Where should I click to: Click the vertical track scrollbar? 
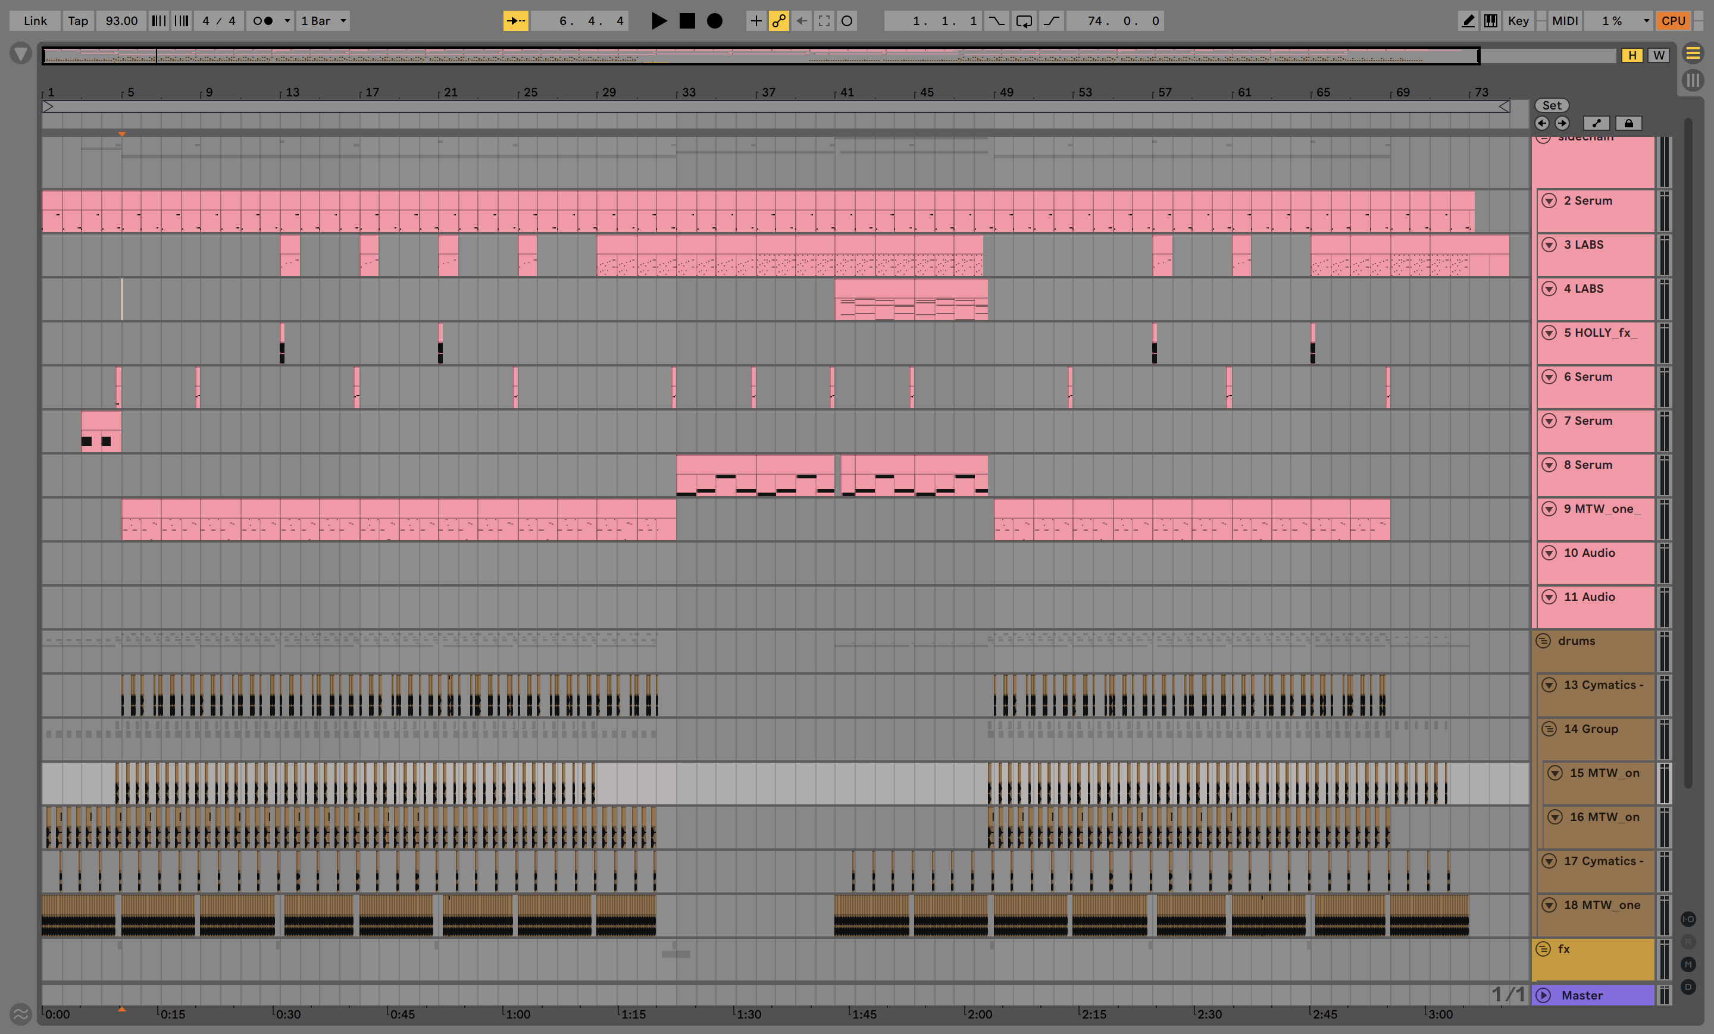(1688, 453)
